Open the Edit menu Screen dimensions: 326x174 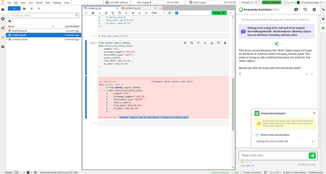tap(16, 3)
